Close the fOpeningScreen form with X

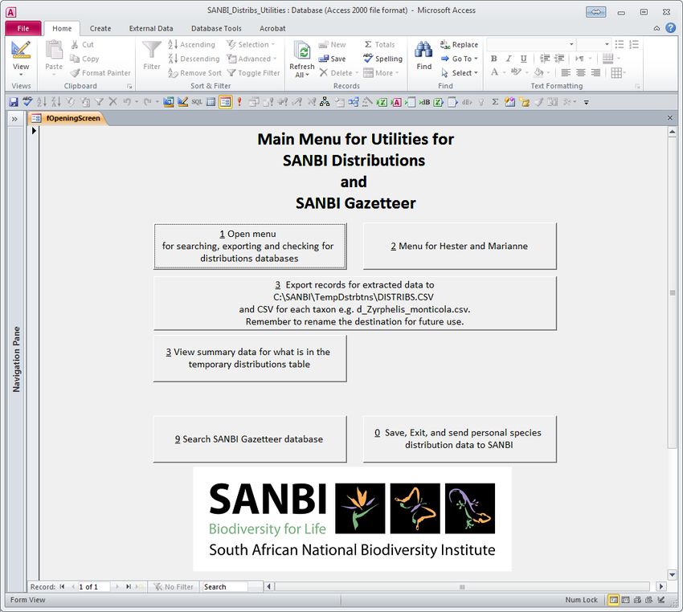pyautogui.click(x=669, y=118)
